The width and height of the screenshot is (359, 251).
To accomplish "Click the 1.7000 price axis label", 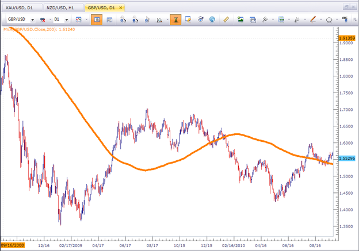I will tap(346, 110).
